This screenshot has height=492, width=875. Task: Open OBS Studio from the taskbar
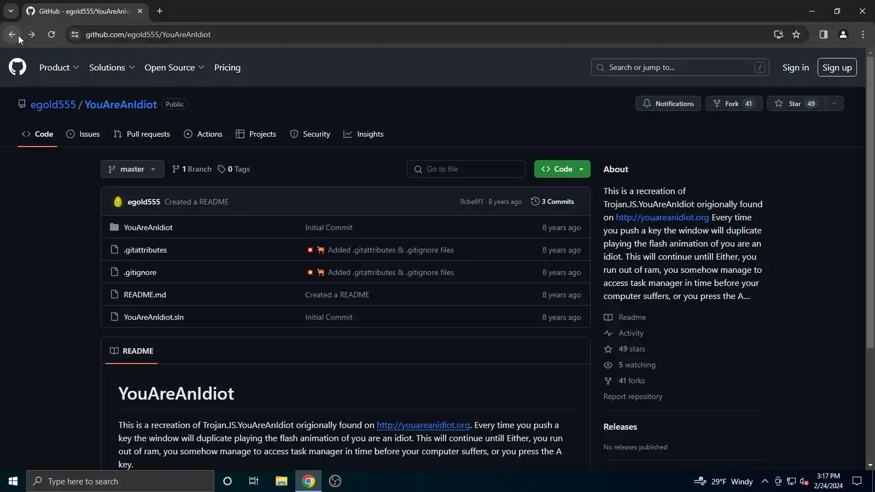335,481
